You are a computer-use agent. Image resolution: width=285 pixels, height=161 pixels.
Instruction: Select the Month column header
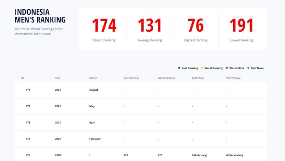(93, 78)
